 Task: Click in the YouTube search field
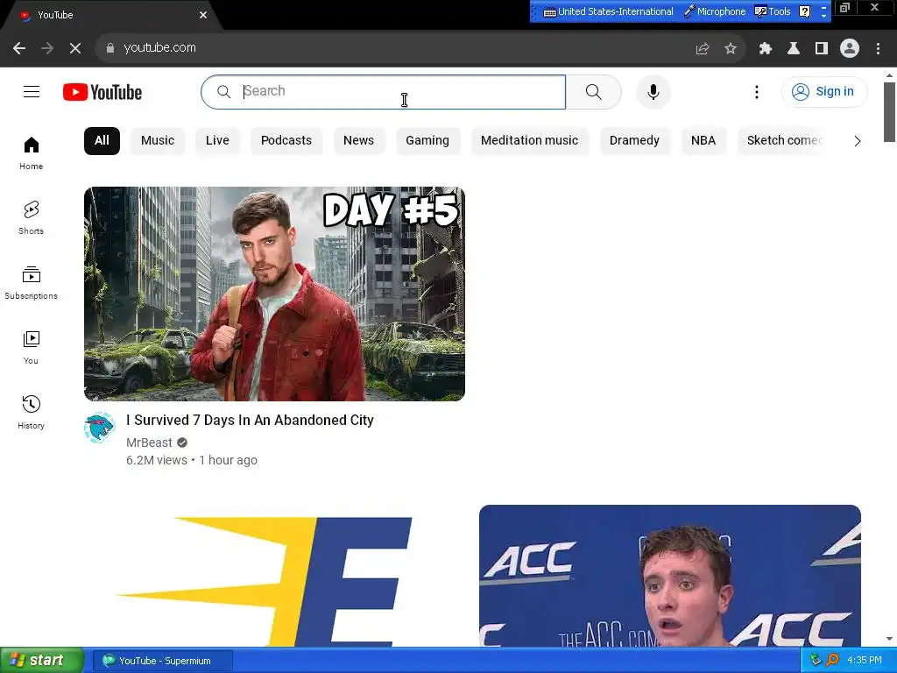click(x=384, y=91)
